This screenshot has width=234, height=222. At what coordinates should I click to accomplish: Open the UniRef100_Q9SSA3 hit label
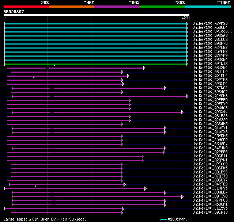(x=210, y=36)
